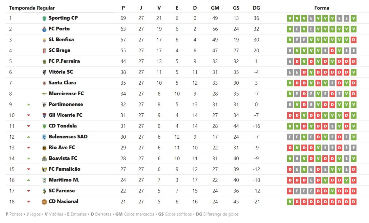The width and height of the screenshot is (369, 223).
Task: Click Sporting CP's first form result badge
Action: click(290, 18)
